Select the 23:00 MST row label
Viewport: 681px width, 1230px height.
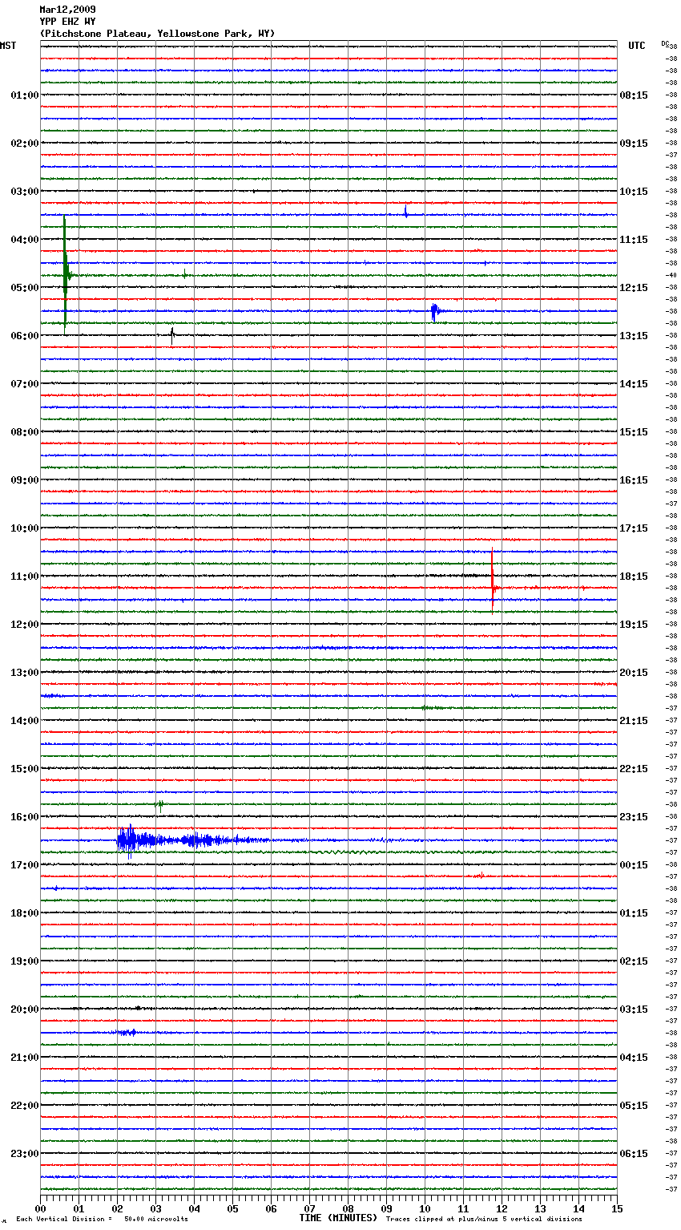tap(24, 1154)
